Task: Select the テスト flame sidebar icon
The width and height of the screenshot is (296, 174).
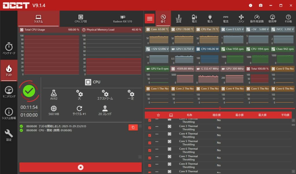Action: point(9,71)
